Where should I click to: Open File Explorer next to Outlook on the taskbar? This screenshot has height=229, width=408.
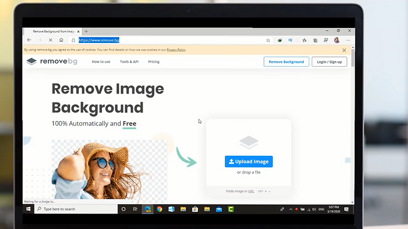pyautogui.click(x=183, y=209)
